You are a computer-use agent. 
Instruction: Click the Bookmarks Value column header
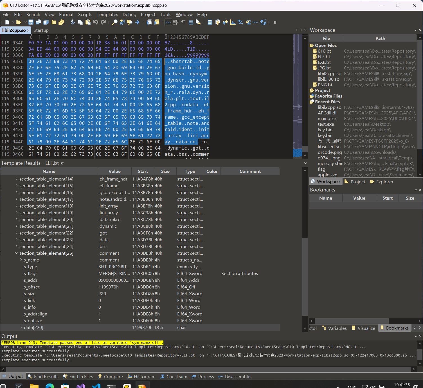pyautogui.click(x=359, y=198)
